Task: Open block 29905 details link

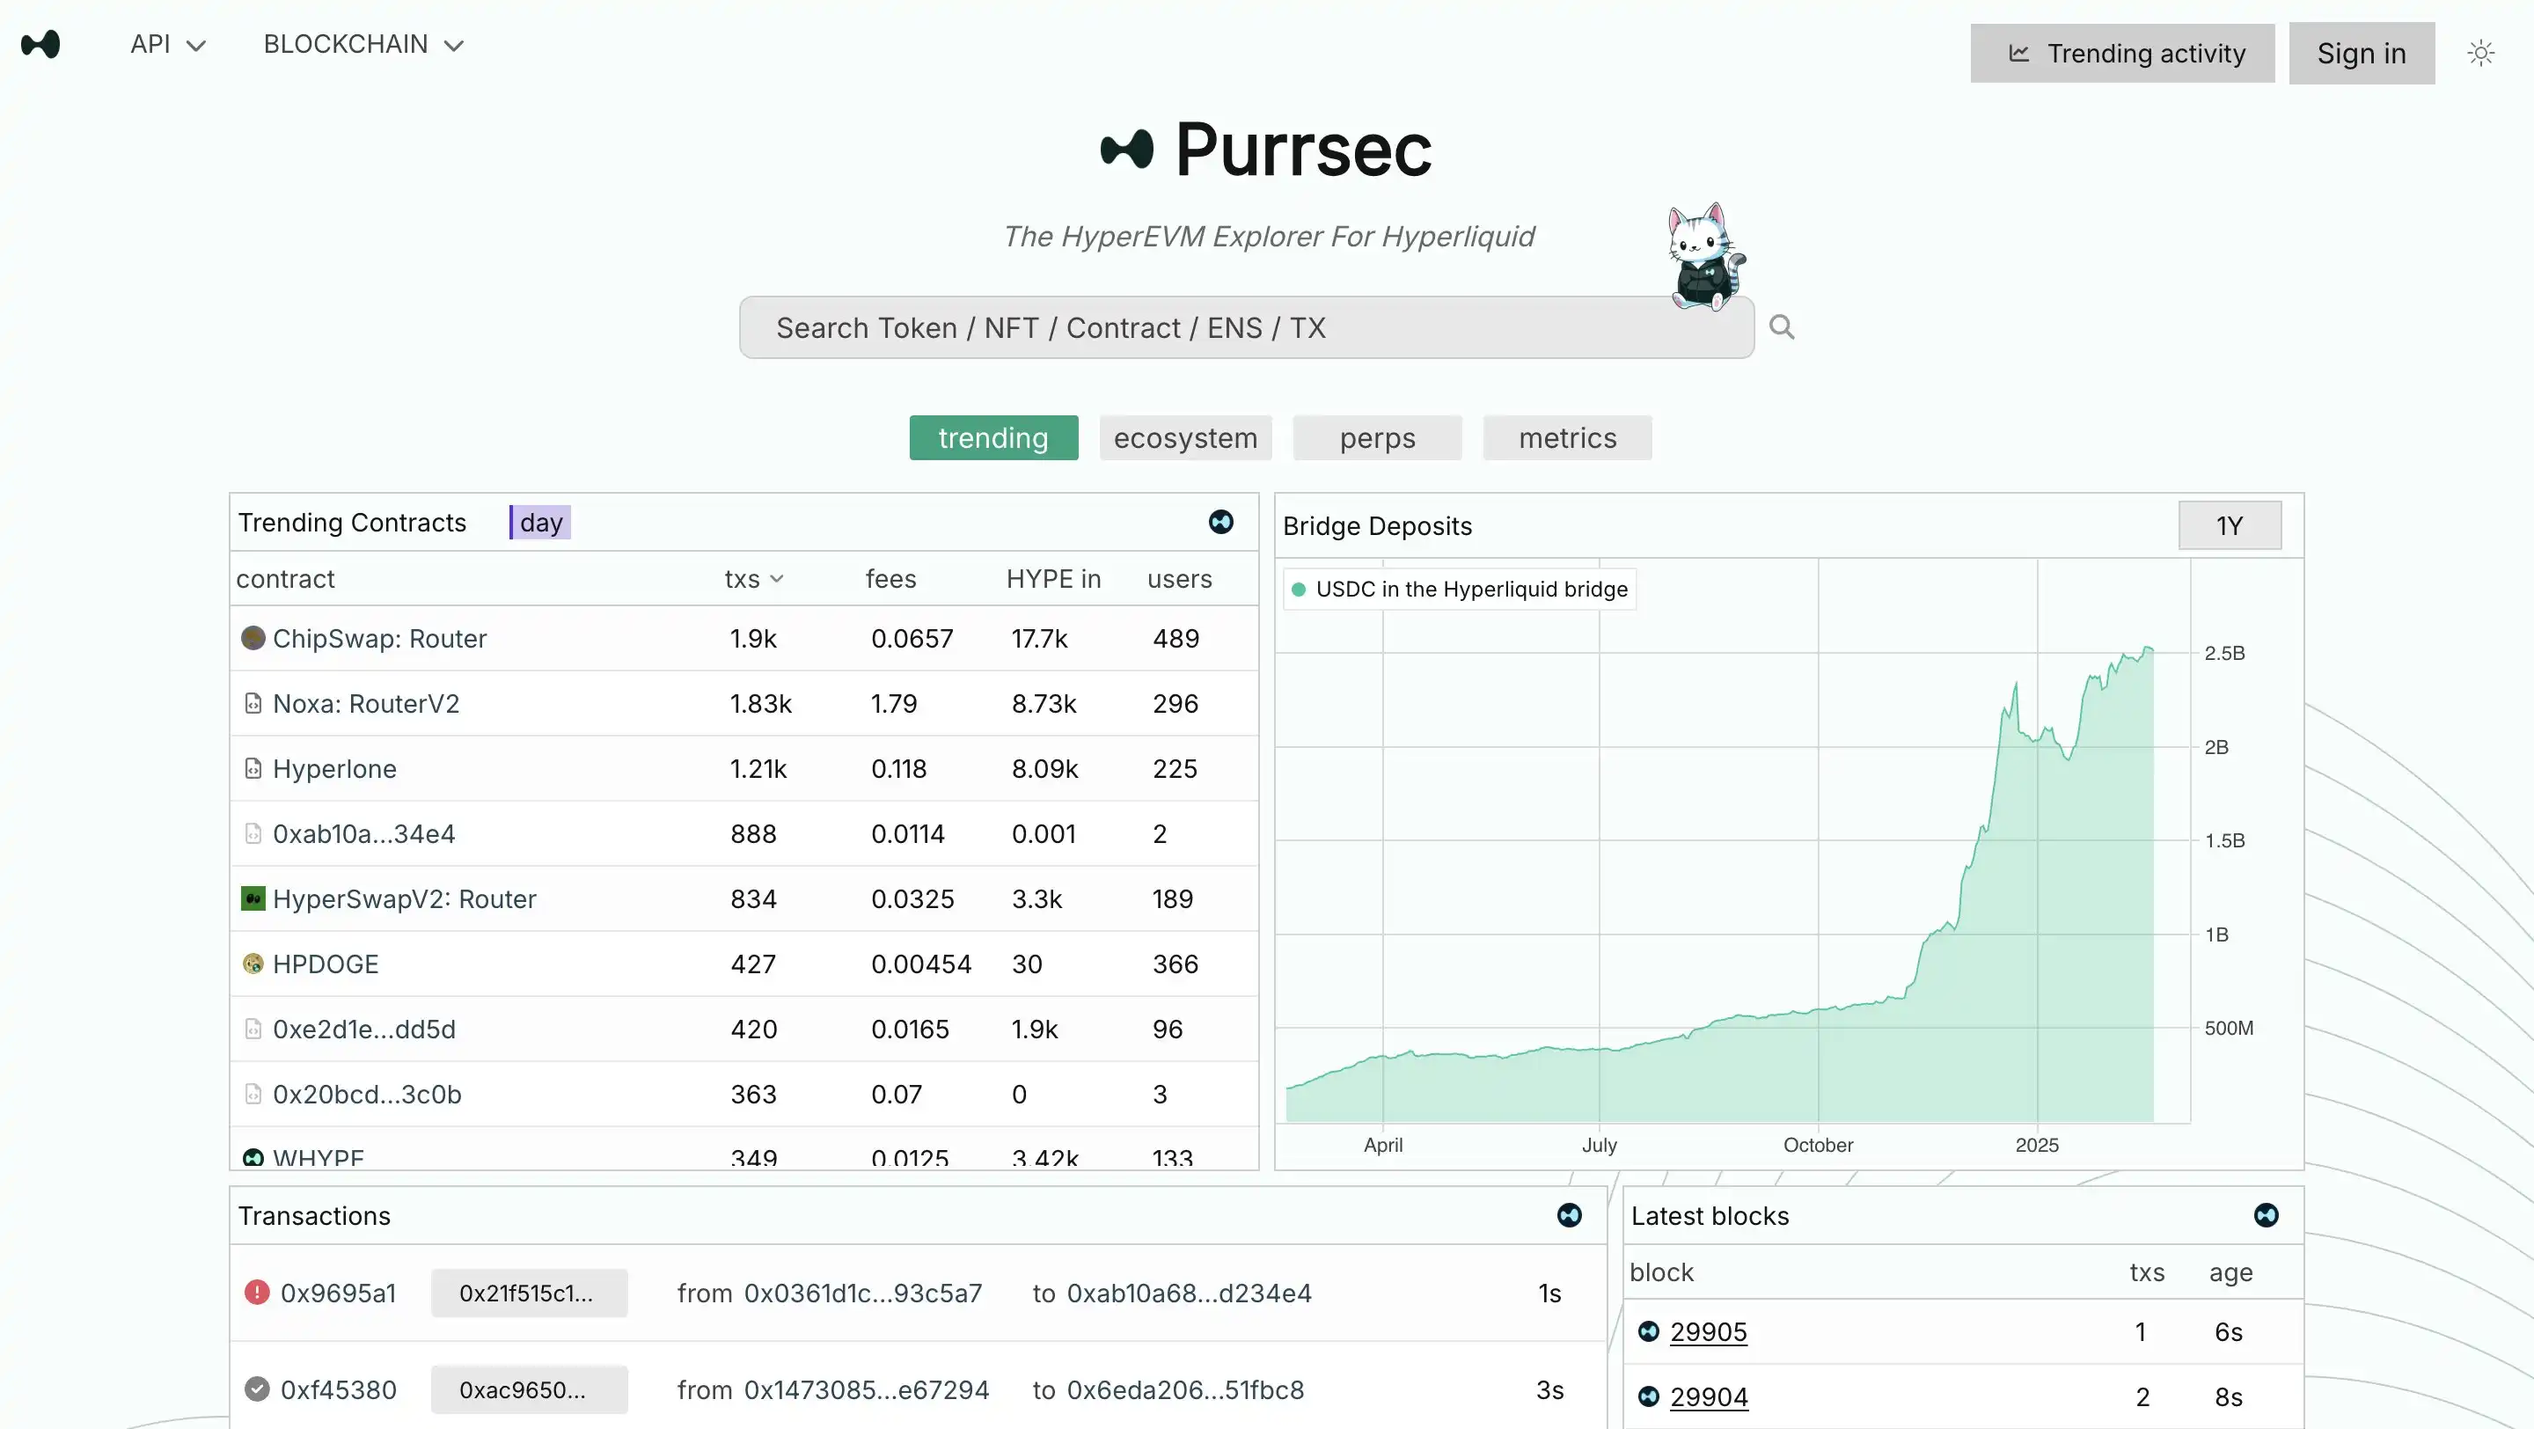Action: tap(1710, 1331)
